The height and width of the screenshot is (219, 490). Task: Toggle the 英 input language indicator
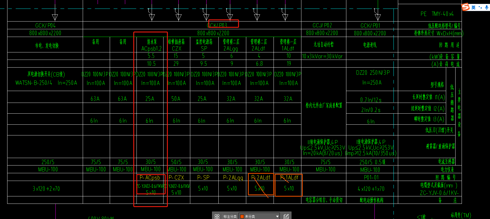click(x=473, y=7)
